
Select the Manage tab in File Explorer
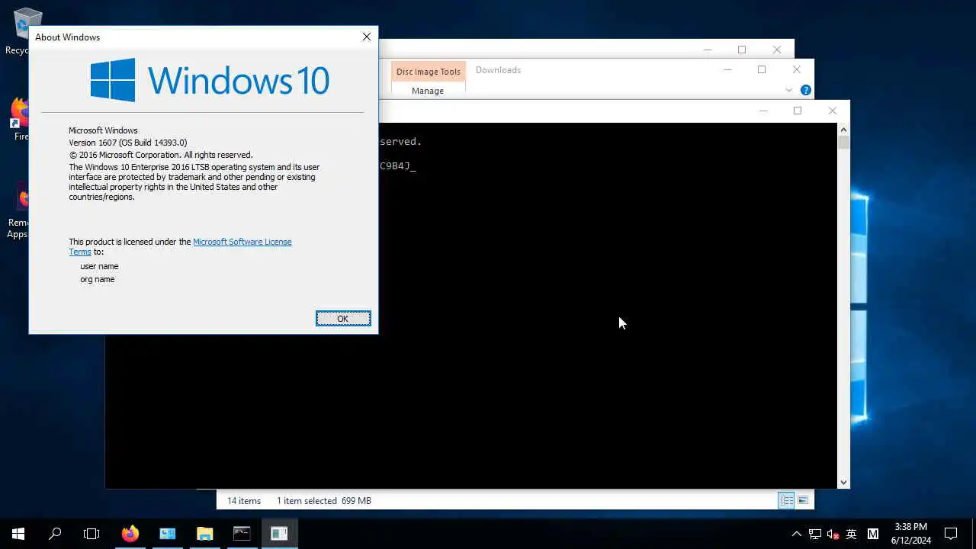(x=428, y=91)
